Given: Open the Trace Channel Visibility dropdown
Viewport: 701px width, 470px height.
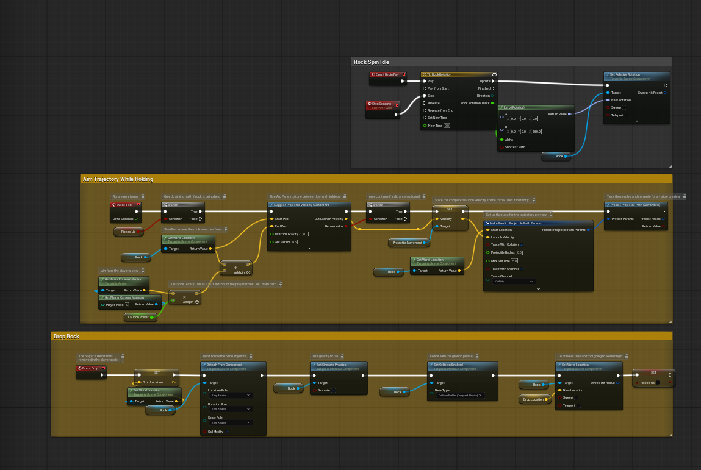Looking at the screenshot, I should pos(514,282).
